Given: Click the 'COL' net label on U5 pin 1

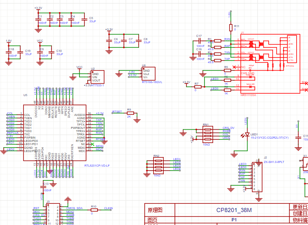Looking at the screenshot, I should coord(10,113).
